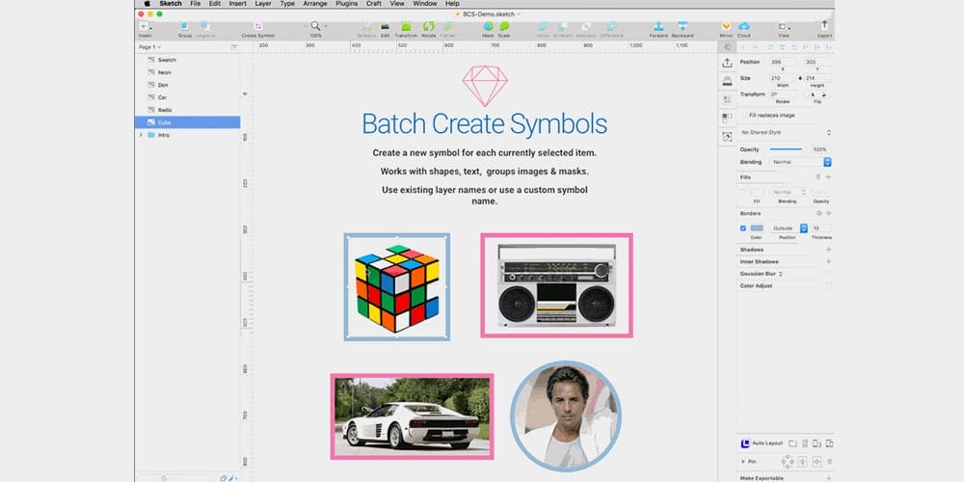Image resolution: width=964 pixels, height=482 pixels.
Task: Click the Create Symbol toolbar icon
Action: 258,26
